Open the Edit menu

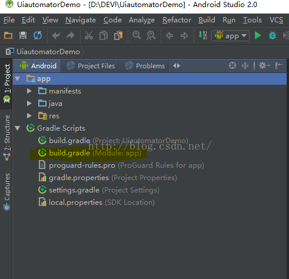click(28, 20)
